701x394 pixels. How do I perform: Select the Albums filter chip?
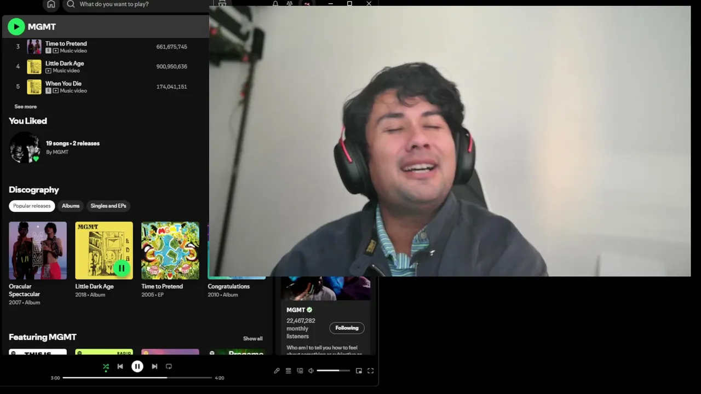[71, 206]
